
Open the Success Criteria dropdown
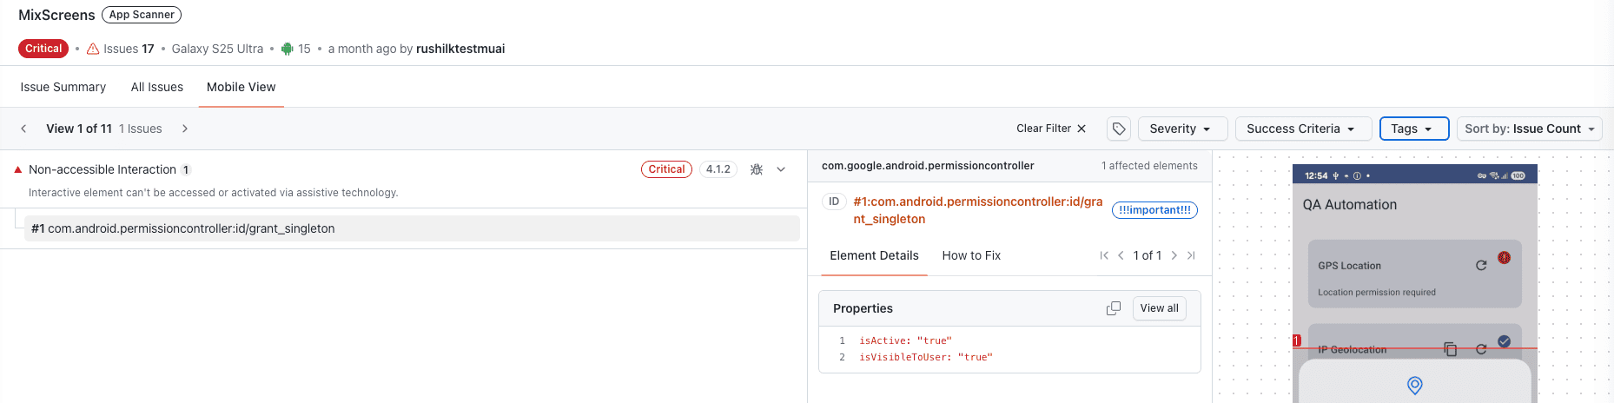point(1302,129)
